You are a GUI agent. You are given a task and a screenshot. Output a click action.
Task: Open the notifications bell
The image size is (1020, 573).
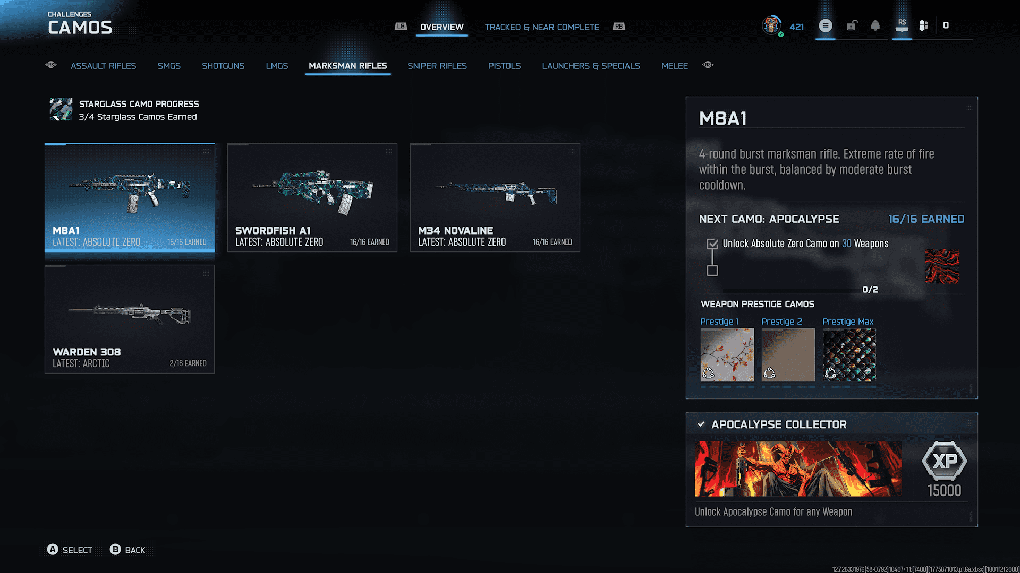click(x=875, y=25)
